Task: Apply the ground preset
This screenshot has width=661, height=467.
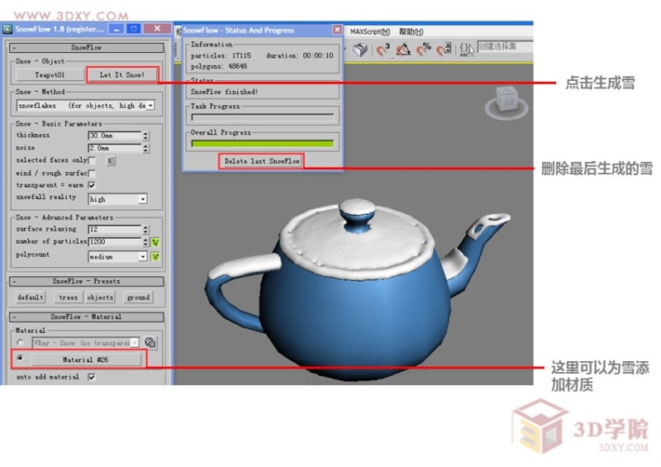Action: click(x=138, y=298)
